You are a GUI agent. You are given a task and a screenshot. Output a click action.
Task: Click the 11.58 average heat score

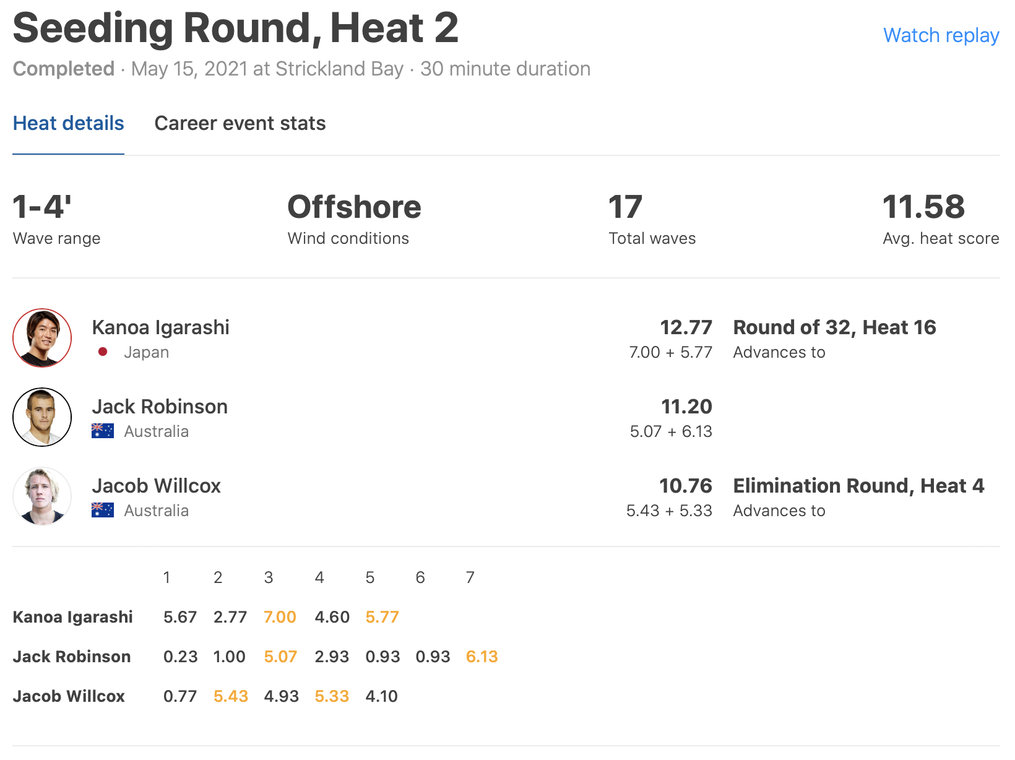(x=923, y=207)
